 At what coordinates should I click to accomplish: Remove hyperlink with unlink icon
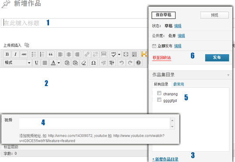(95, 54)
